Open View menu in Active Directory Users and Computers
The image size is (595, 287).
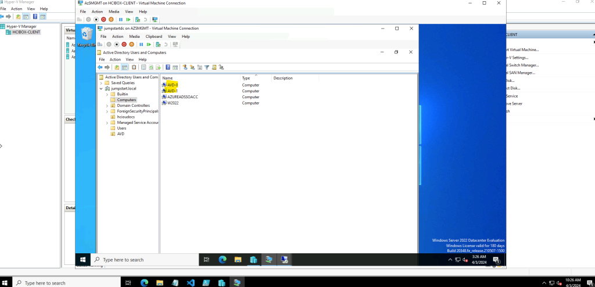coord(130,60)
